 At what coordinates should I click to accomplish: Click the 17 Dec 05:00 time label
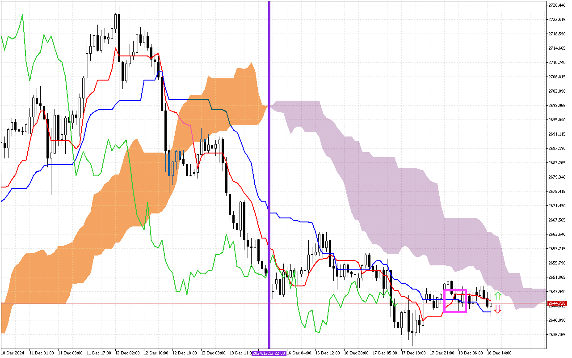(385, 353)
